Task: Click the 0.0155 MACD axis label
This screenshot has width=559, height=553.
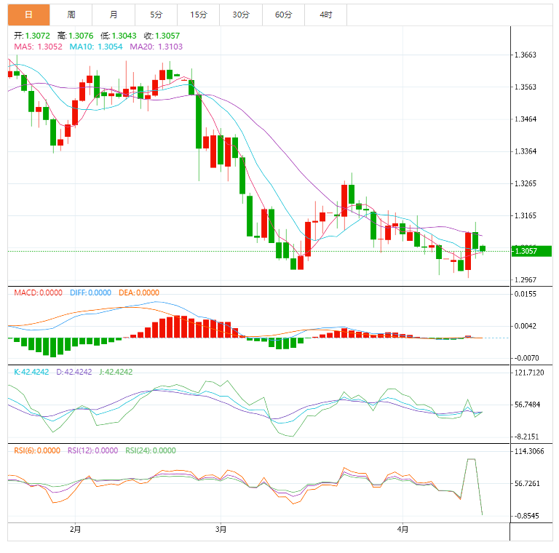Action: (525, 294)
